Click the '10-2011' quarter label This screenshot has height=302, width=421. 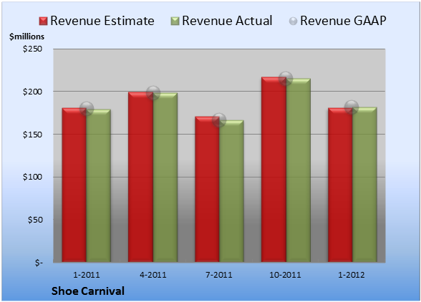tap(285, 275)
